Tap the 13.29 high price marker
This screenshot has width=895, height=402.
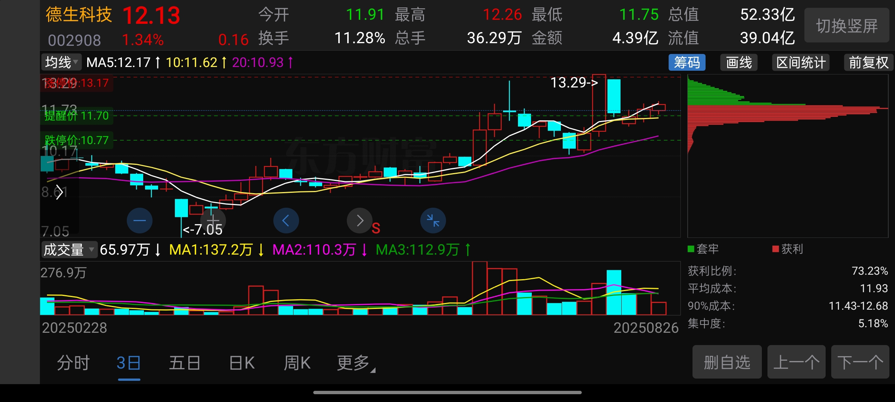[574, 83]
